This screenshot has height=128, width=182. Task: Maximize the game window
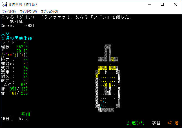(162, 5)
